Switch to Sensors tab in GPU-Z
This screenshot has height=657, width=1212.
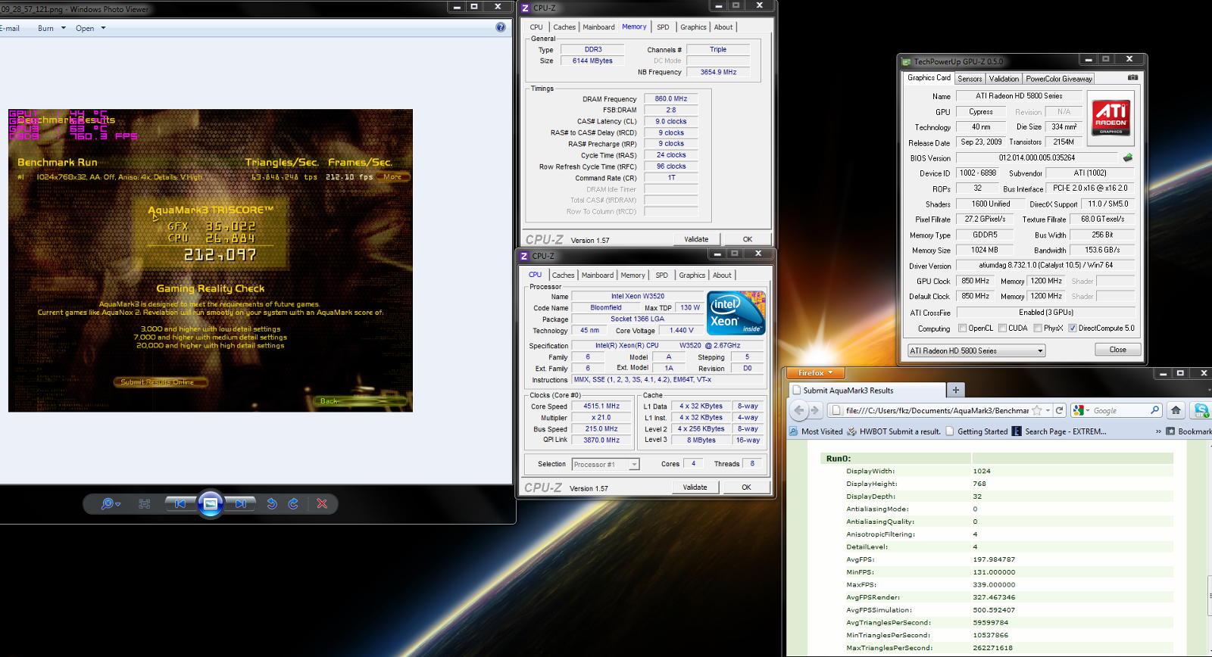pyautogui.click(x=970, y=79)
